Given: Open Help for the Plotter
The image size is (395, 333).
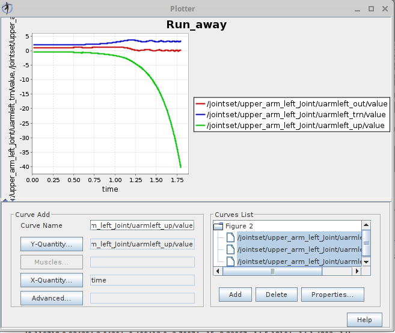Looking at the screenshot, I should (x=364, y=320).
